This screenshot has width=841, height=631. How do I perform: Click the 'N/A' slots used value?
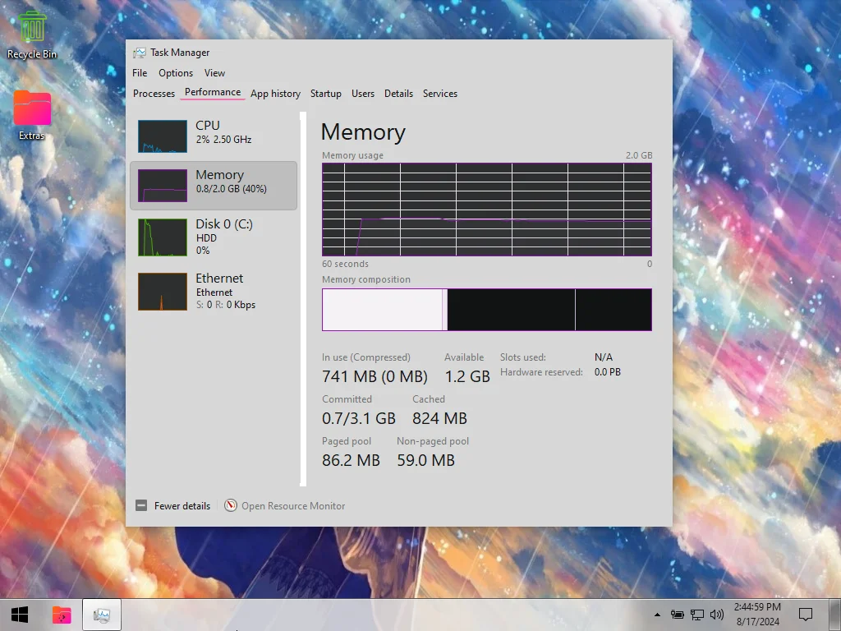[604, 357]
